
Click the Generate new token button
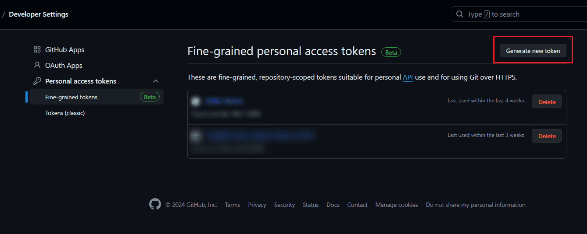(533, 51)
